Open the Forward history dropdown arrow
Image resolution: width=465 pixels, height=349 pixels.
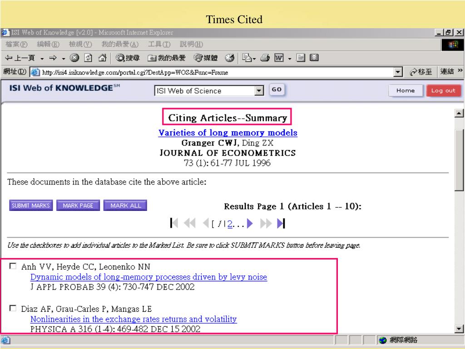tap(64, 59)
